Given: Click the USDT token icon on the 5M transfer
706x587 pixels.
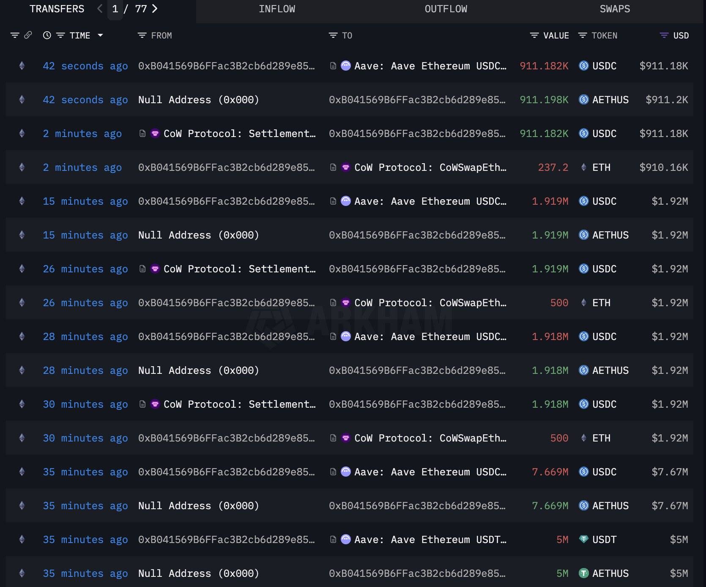Looking at the screenshot, I should (583, 539).
